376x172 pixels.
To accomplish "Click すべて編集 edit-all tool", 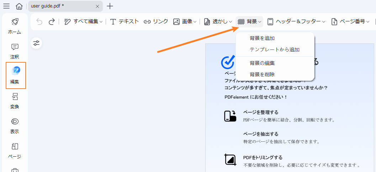I will click(81, 21).
